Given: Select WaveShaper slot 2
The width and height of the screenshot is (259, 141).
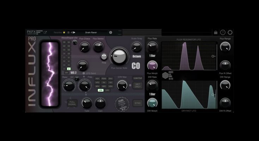Looking at the screenshot, I should point(69,69).
